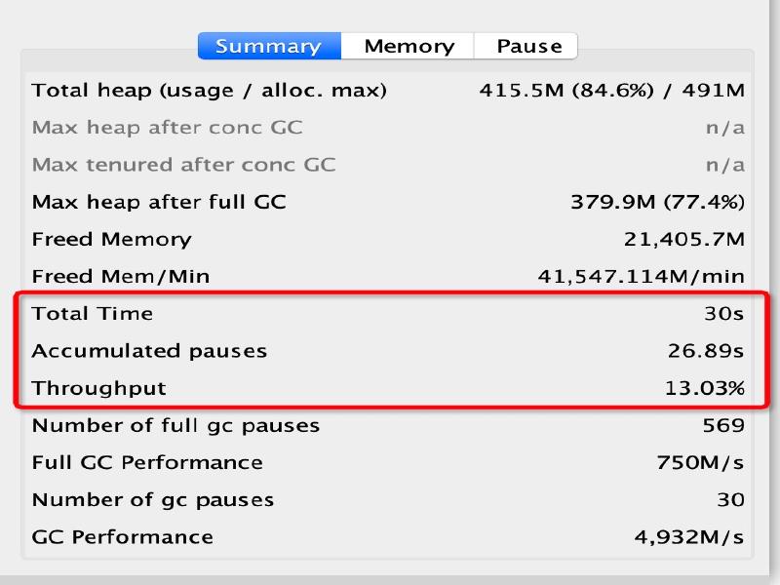The width and height of the screenshot is (780, 585).
Task: Select the Max heap after full GC label
Action: 159,202
